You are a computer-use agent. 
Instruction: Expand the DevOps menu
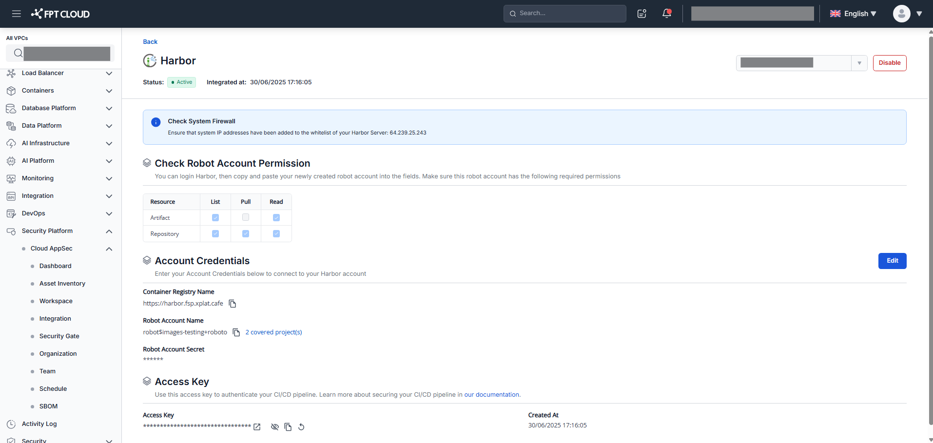[x=109, y=214]
